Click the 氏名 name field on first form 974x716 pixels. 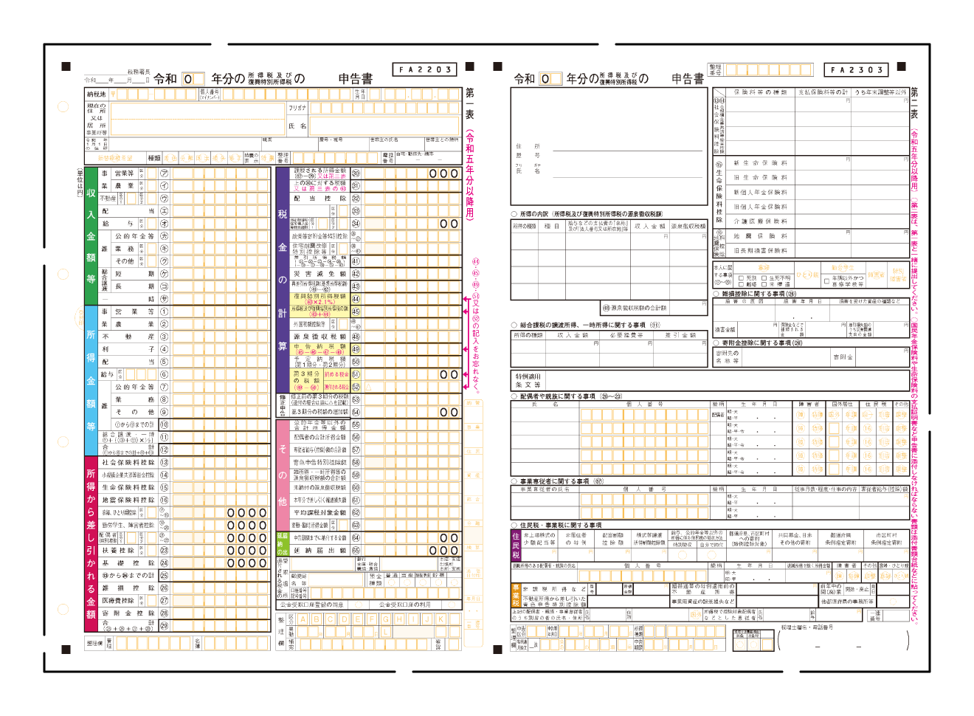coord(384,126)
